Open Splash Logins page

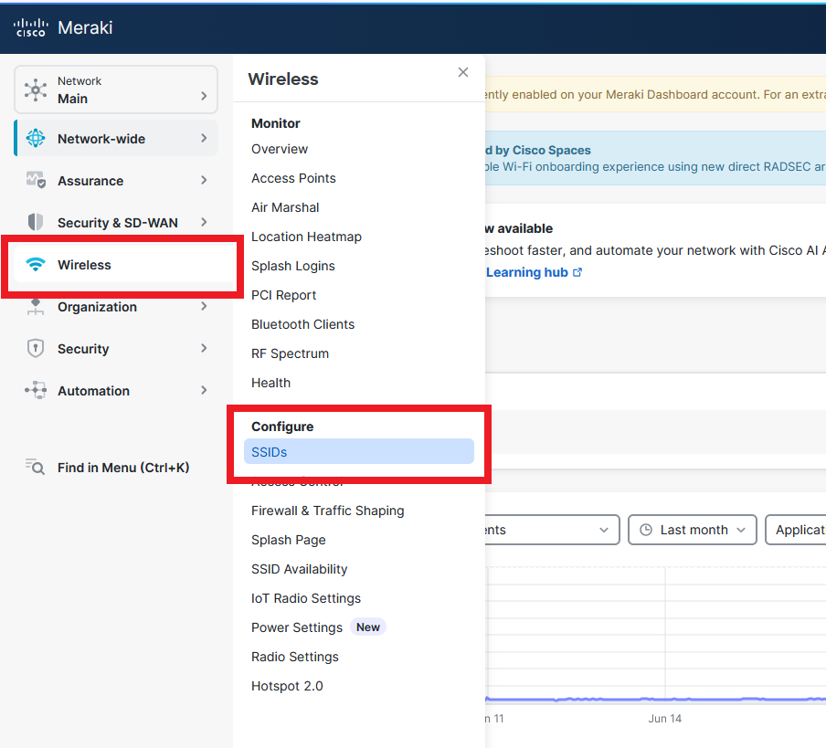293,266
